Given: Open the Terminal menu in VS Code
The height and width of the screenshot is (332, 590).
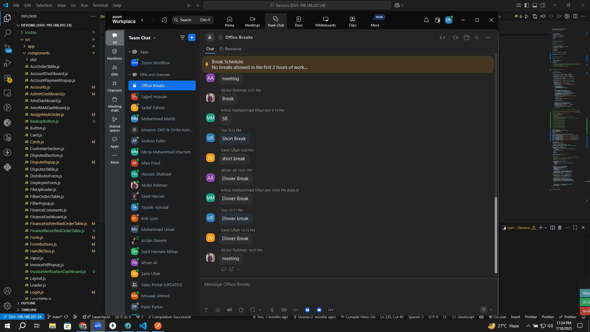Looking at the screenshot, I should click(x=100, y=5).
